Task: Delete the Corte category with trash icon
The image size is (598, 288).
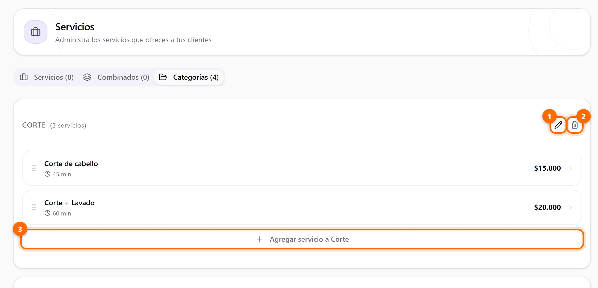Action: point(575,125)
